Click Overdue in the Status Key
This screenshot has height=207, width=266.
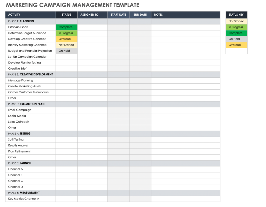(236, 45)
